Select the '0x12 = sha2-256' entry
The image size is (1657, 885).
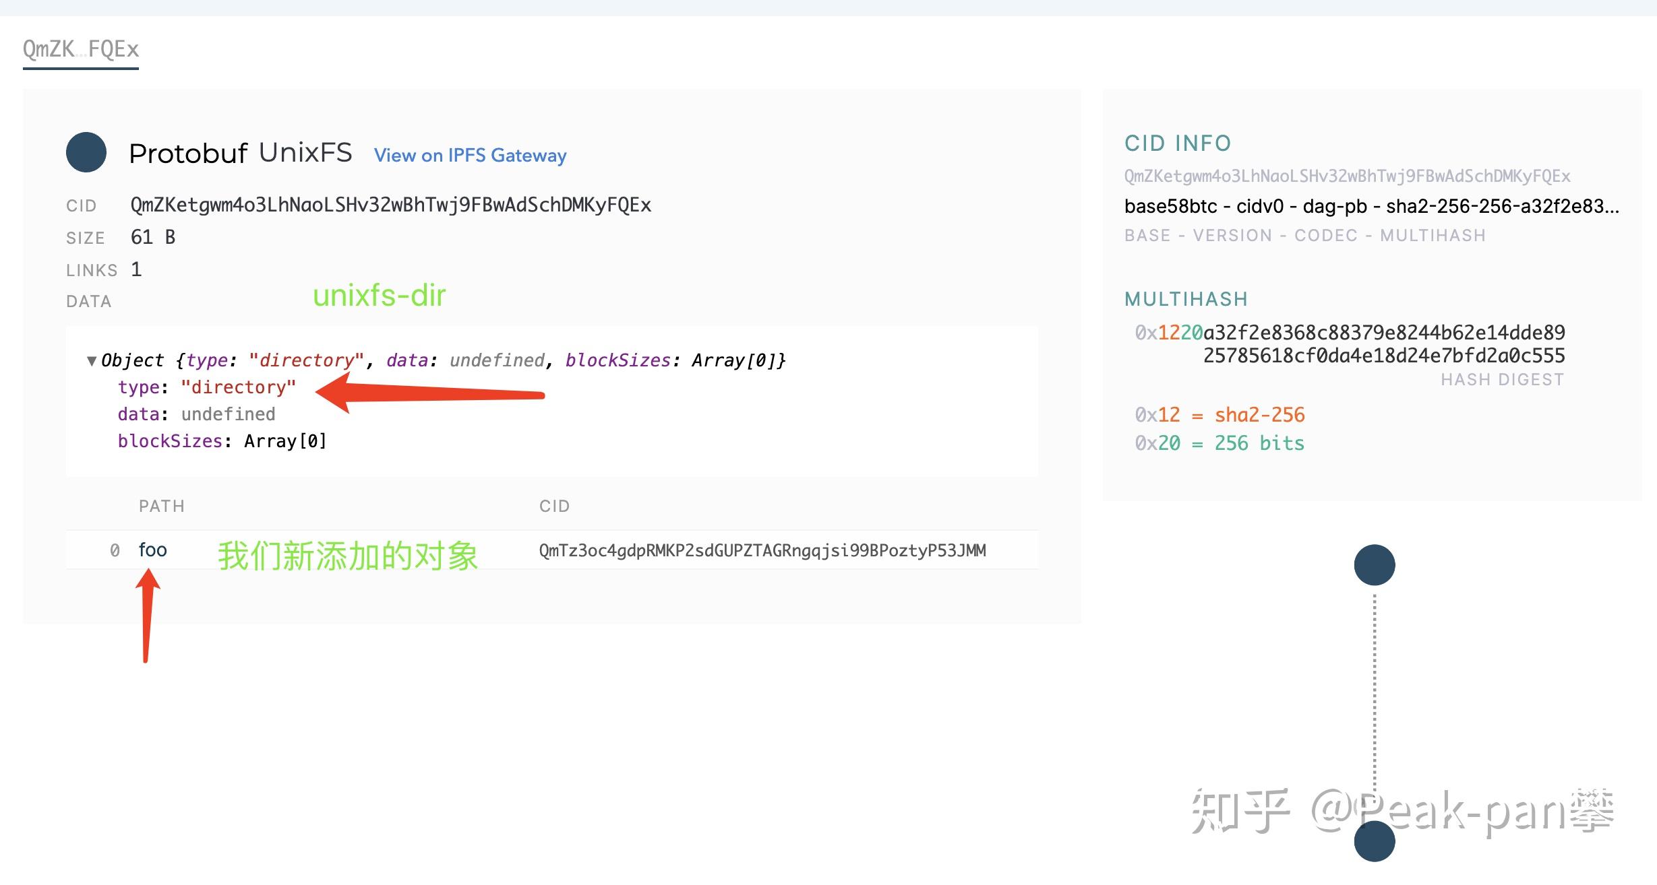1220,414
